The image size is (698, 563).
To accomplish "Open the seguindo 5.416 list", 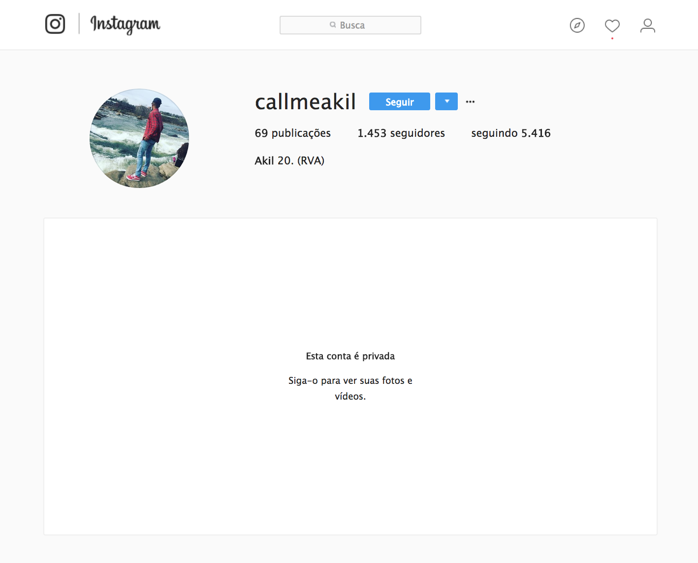I will point(511,133).
